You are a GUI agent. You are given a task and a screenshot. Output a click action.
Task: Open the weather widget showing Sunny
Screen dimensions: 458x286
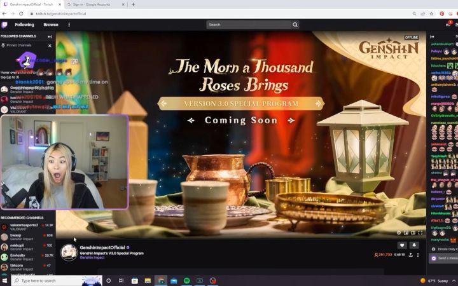point(434,281)
